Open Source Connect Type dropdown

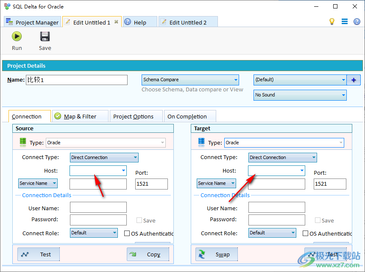[x=104, y=157]
